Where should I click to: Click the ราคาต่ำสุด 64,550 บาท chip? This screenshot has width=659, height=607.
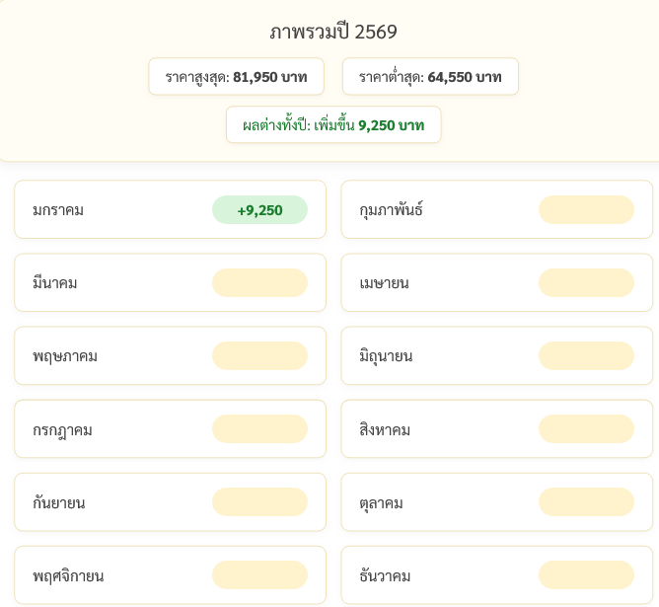(430, 77)
